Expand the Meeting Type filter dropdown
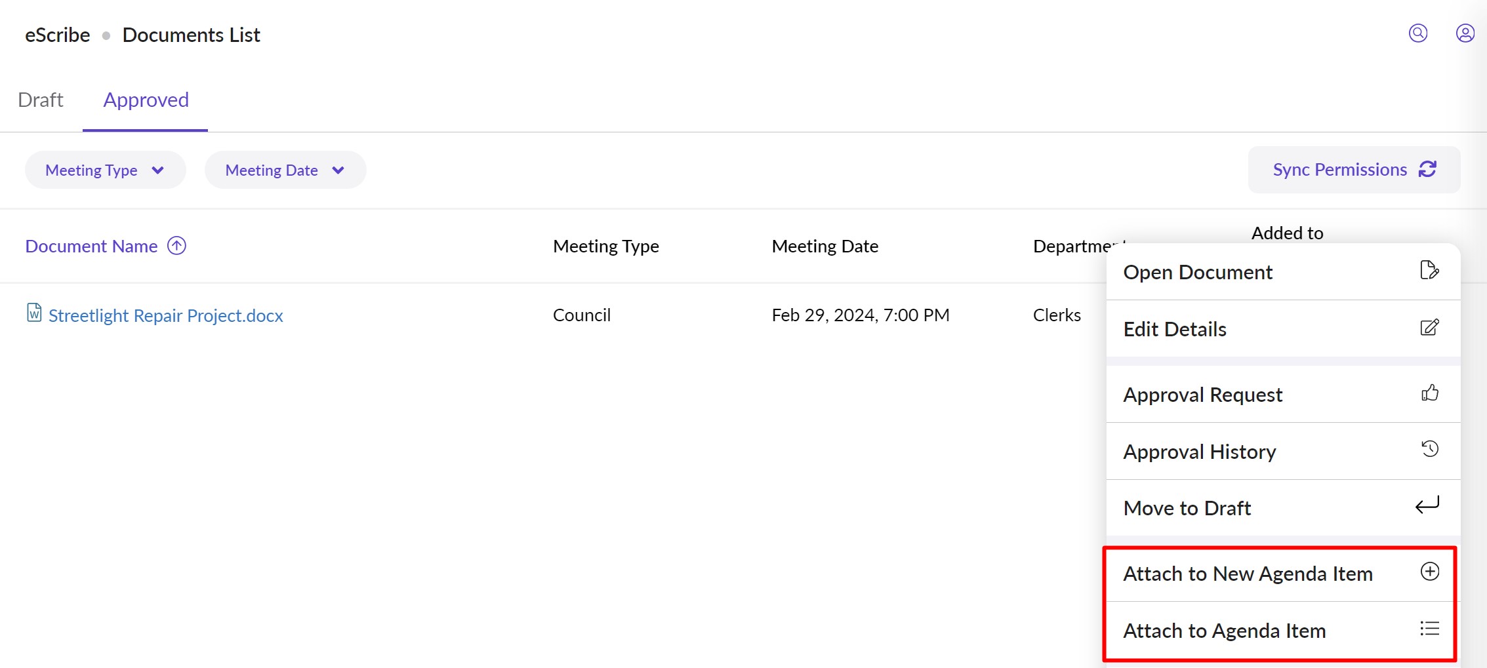The height and width of the screenshot is (668, 1487). (x=105, y=170)
